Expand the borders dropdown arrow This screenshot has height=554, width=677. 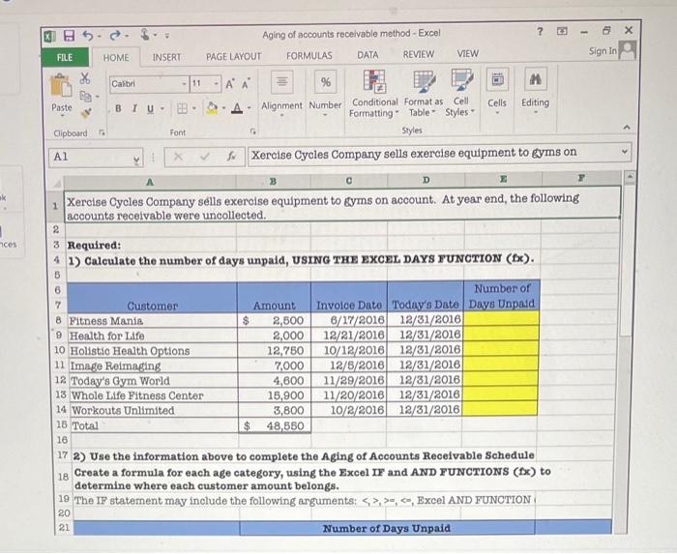click(x=193, y=108)
